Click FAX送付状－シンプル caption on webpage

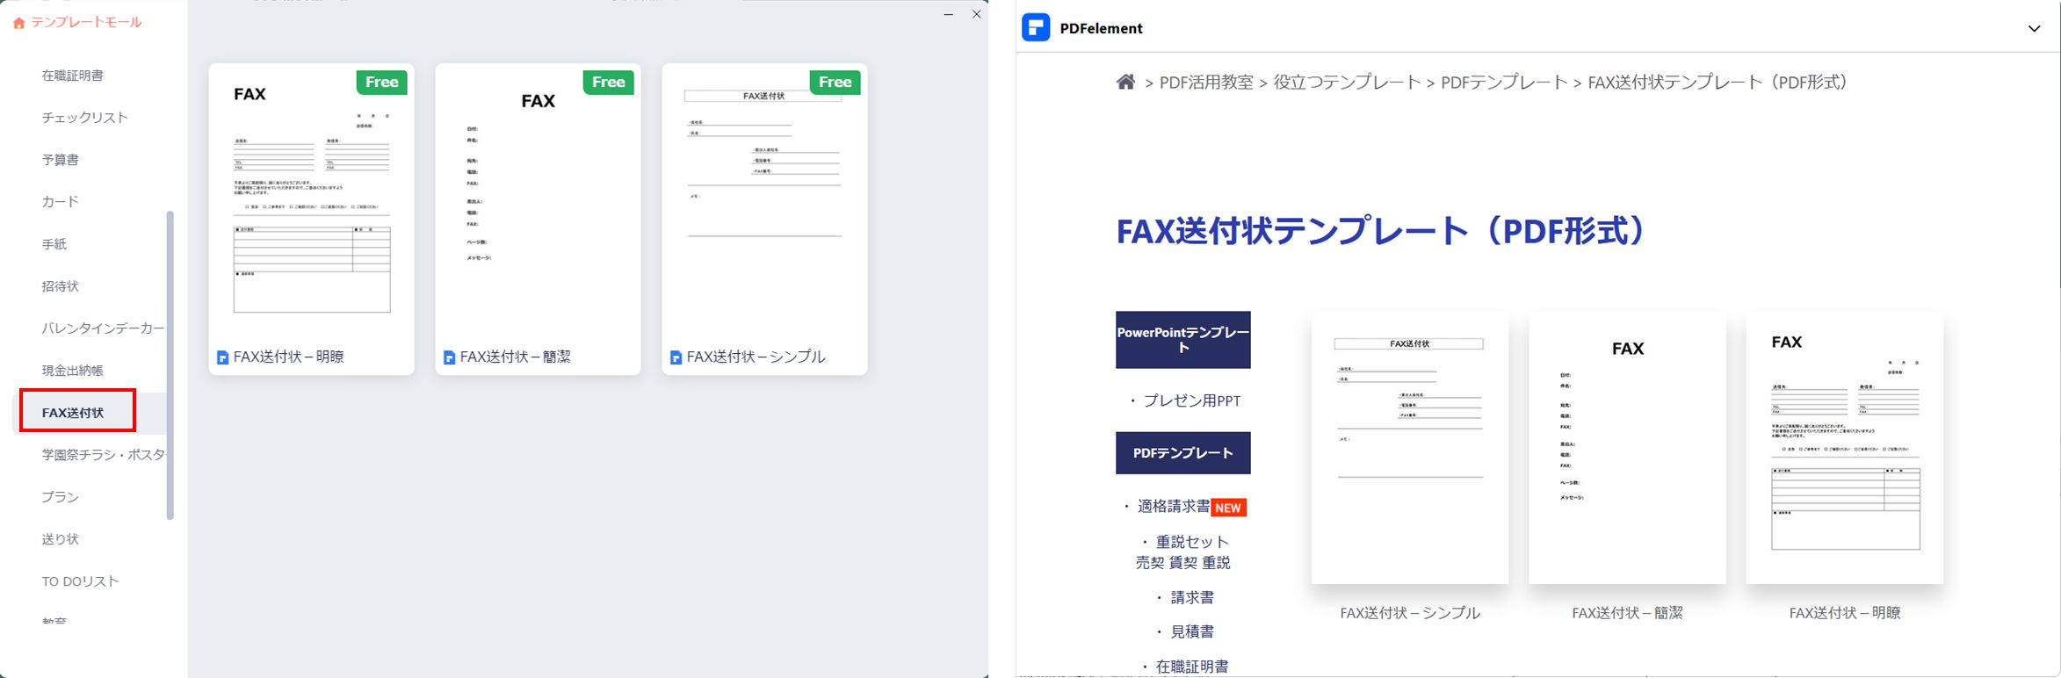click(1410, 614)
